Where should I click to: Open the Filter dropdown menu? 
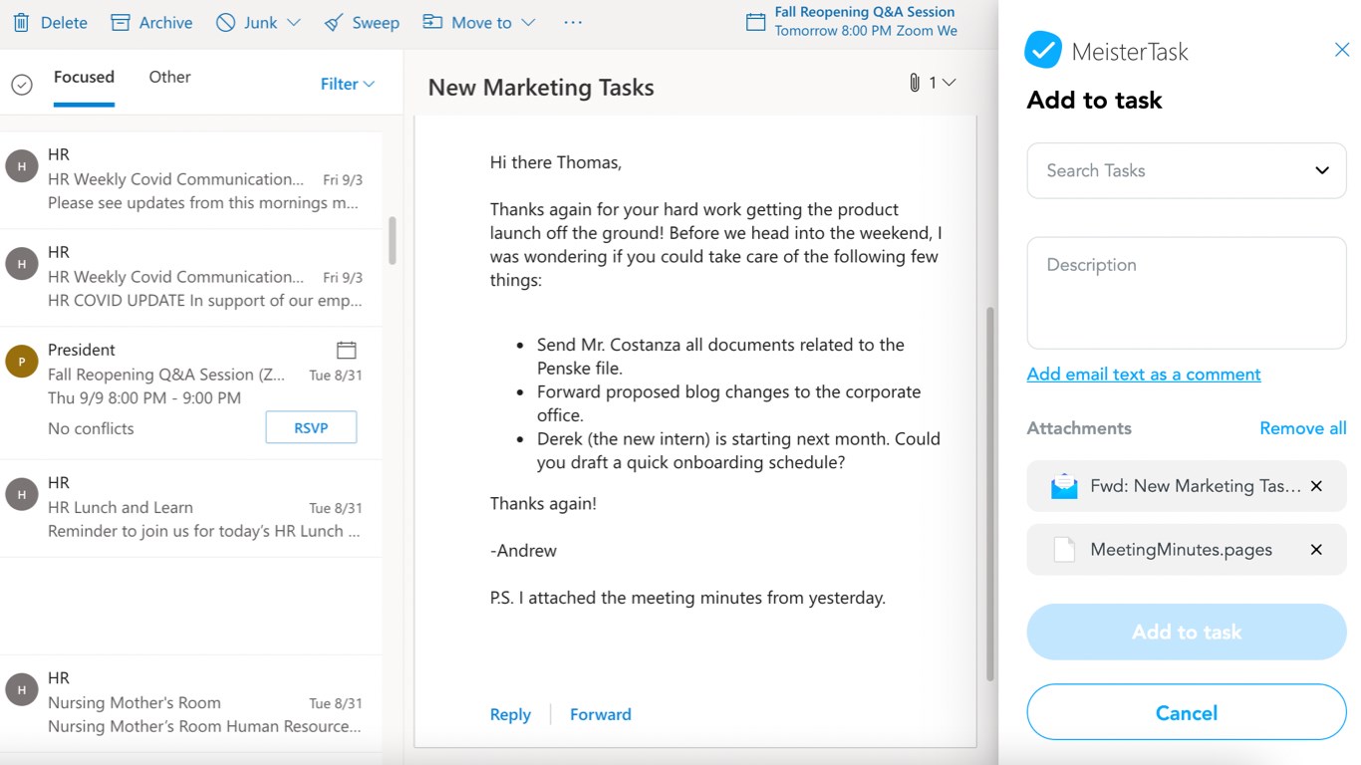347,85
